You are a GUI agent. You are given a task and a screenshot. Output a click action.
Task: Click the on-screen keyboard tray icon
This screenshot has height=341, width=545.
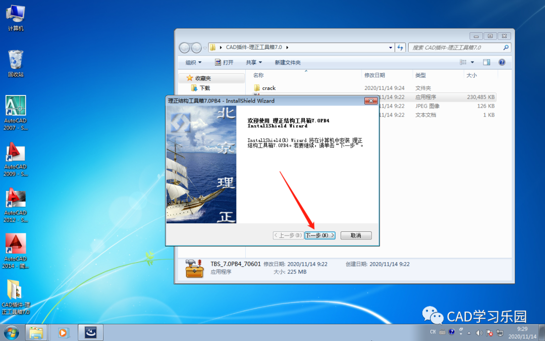[x=442, y=332]
